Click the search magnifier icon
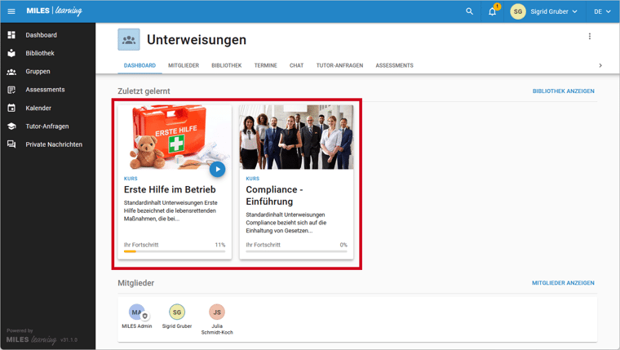Viewport: 620px width, 350px height. (469, 11)
